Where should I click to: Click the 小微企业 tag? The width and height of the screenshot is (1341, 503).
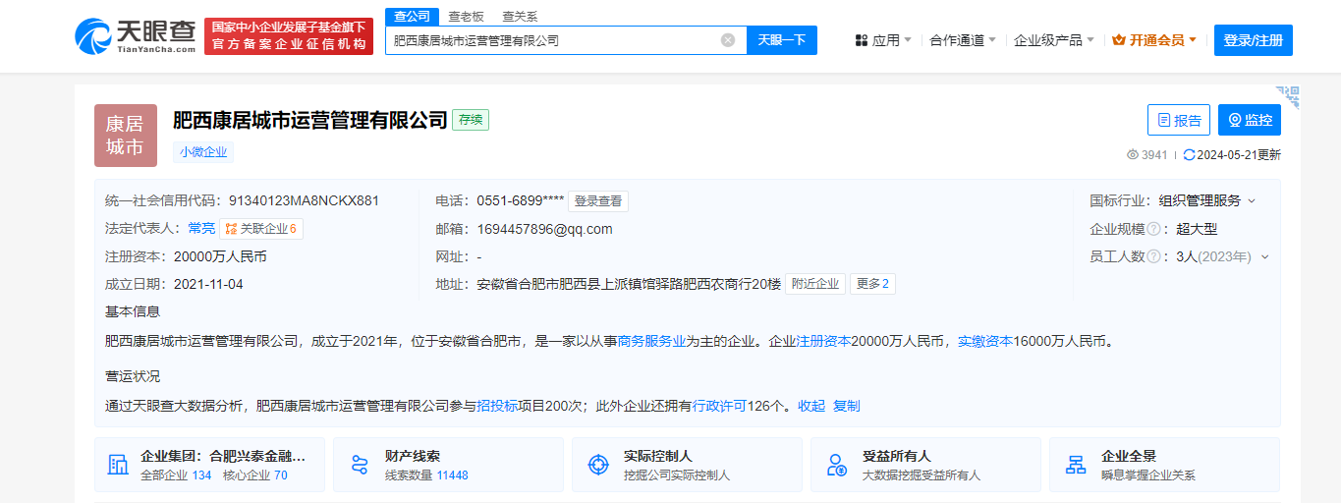tap(203, 152)
